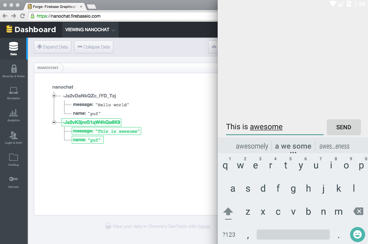Tap the SEND button in chat app
The height and width of the screenshot is (244, 368).
pyautogui.click(x=343, y=127)
